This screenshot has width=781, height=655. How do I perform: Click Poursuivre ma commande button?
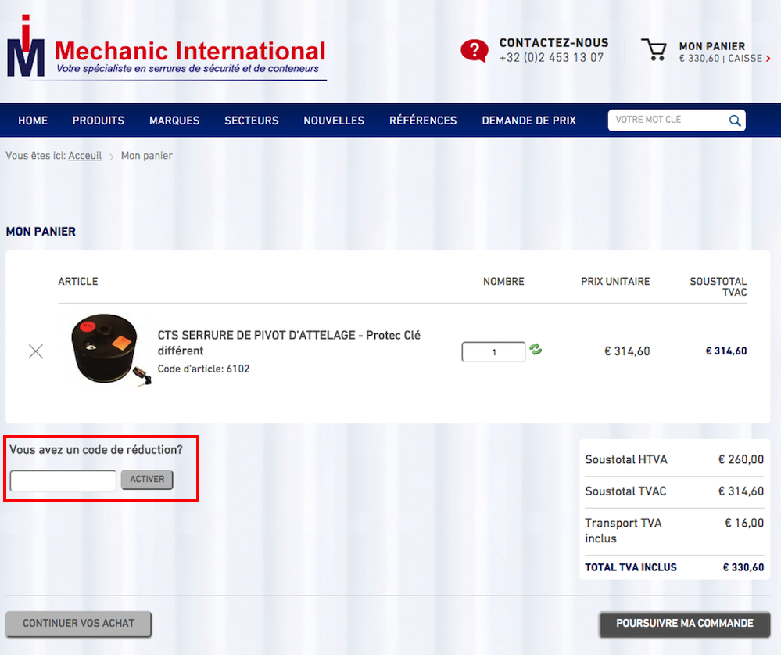point(684,624)
